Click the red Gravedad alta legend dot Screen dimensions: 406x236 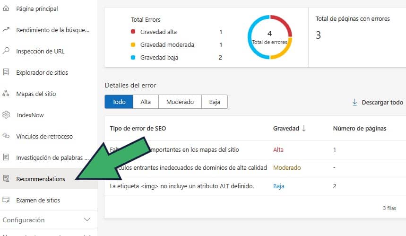coord(133,32)
